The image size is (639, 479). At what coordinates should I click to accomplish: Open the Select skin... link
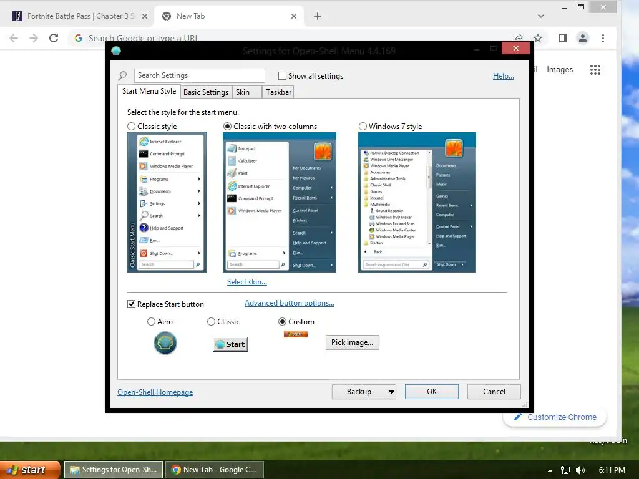pos(247,282)
